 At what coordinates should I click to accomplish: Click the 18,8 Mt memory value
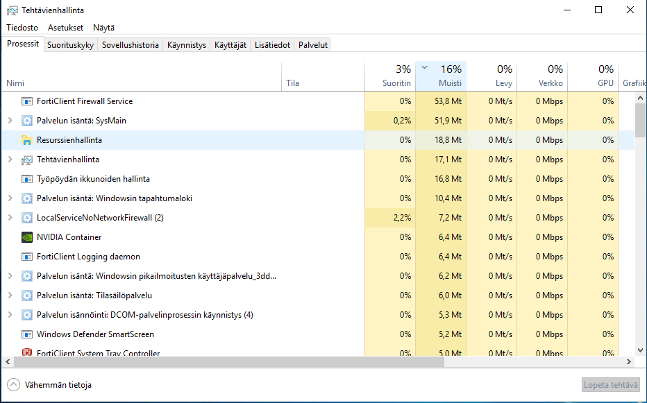pos(448,140)
